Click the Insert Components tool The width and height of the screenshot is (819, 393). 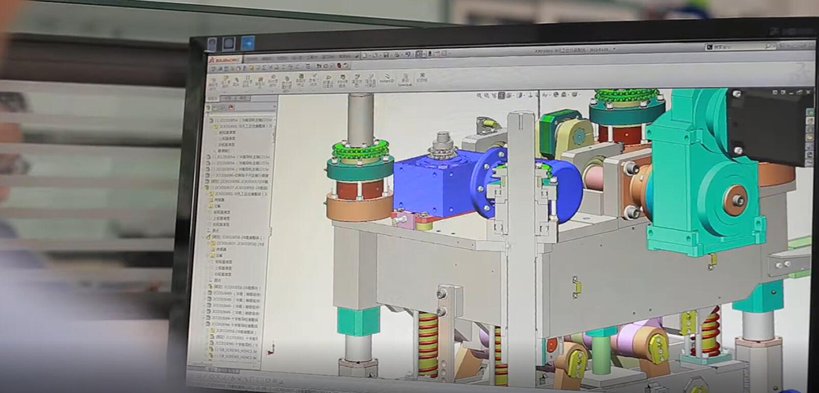(x=226, y=81)
